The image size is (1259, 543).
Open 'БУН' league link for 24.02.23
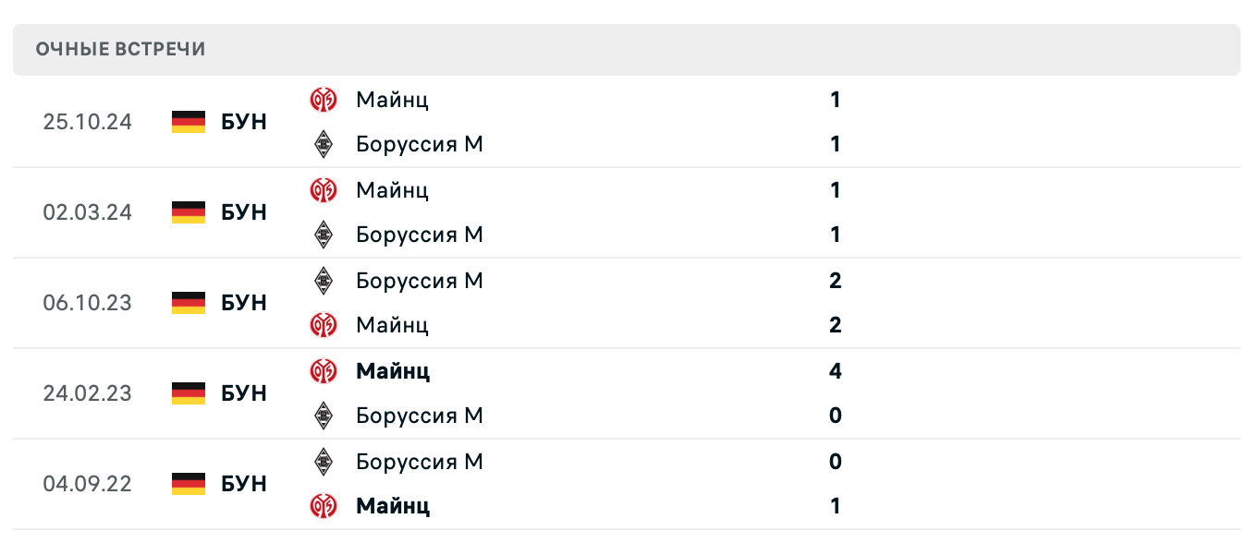244,393
